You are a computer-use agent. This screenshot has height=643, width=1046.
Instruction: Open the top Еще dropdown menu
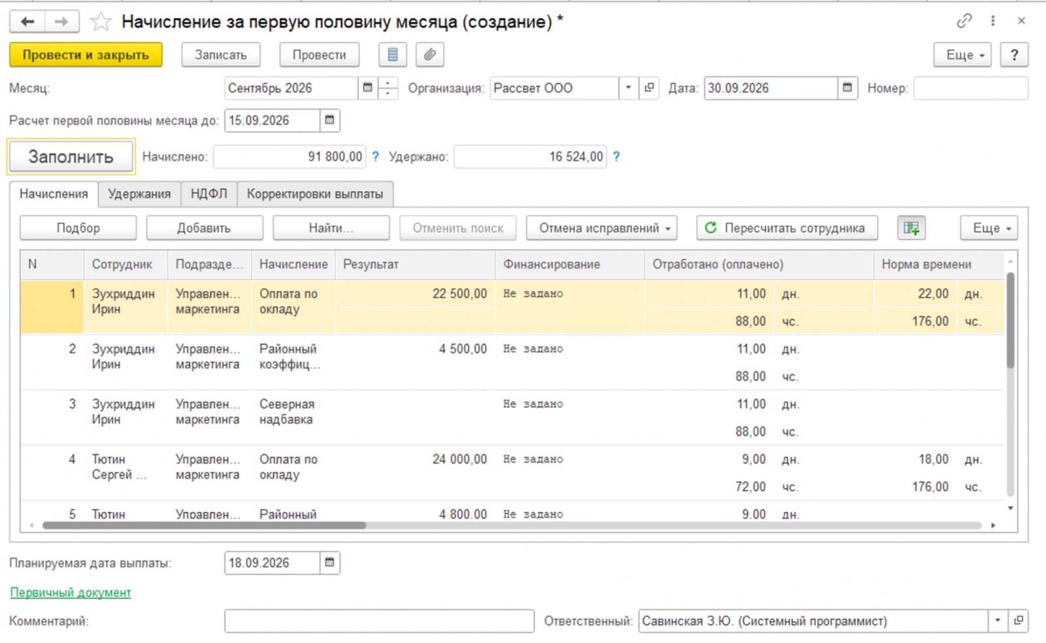tap(963, 55)
